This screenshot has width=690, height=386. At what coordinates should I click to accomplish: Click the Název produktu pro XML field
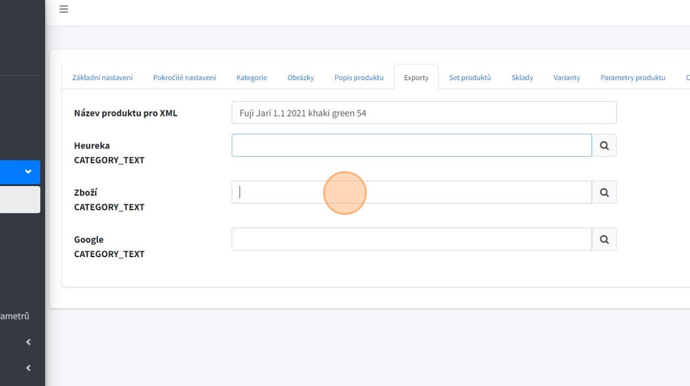[424, 113]
